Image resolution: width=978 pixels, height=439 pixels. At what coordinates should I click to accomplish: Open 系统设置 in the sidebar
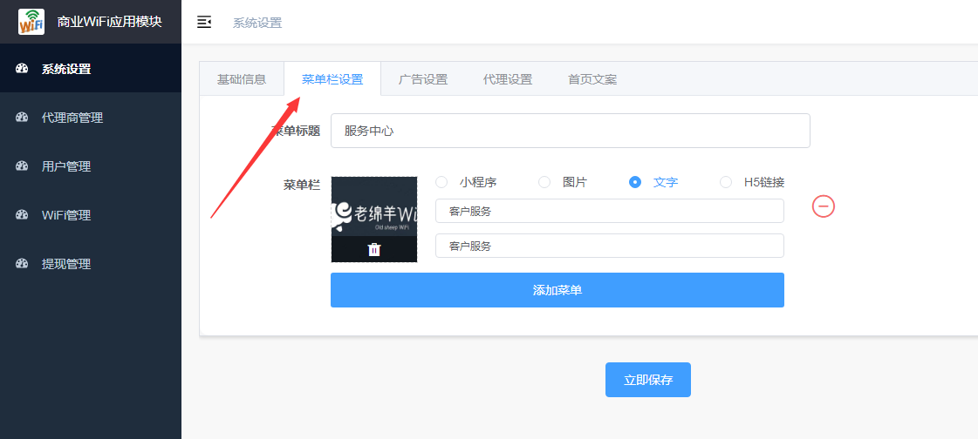(x=91, y=69)
